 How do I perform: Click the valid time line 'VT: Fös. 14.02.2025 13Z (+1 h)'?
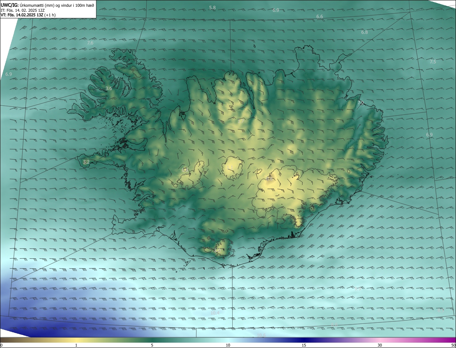(x=28, y=15)
